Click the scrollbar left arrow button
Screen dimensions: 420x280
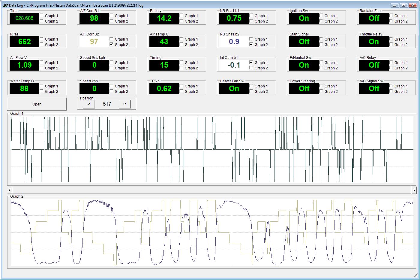10,190
